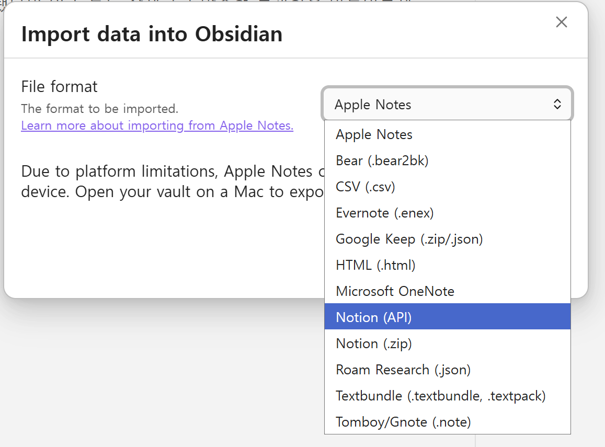Select CSV (.csv) option
This screenshot has height=447, width=605.
click(447, 187)
